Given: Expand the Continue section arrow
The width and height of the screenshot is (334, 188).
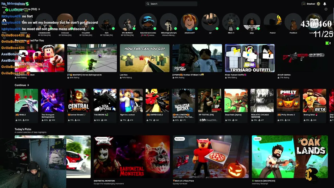Looking at the screenshot, I should 28,85.
